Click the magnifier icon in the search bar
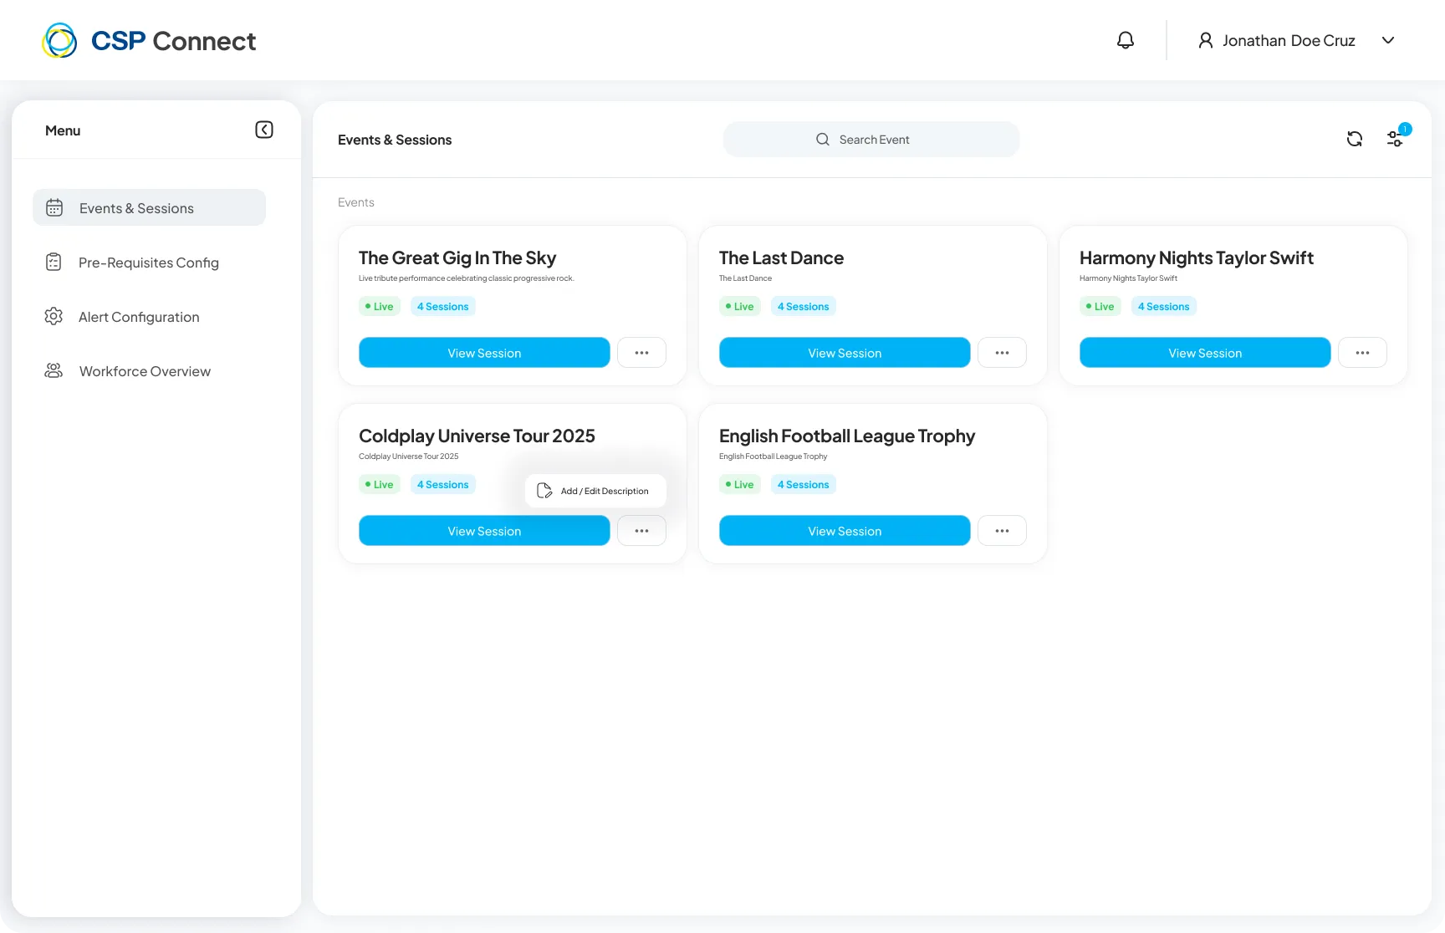 [823, 140]
